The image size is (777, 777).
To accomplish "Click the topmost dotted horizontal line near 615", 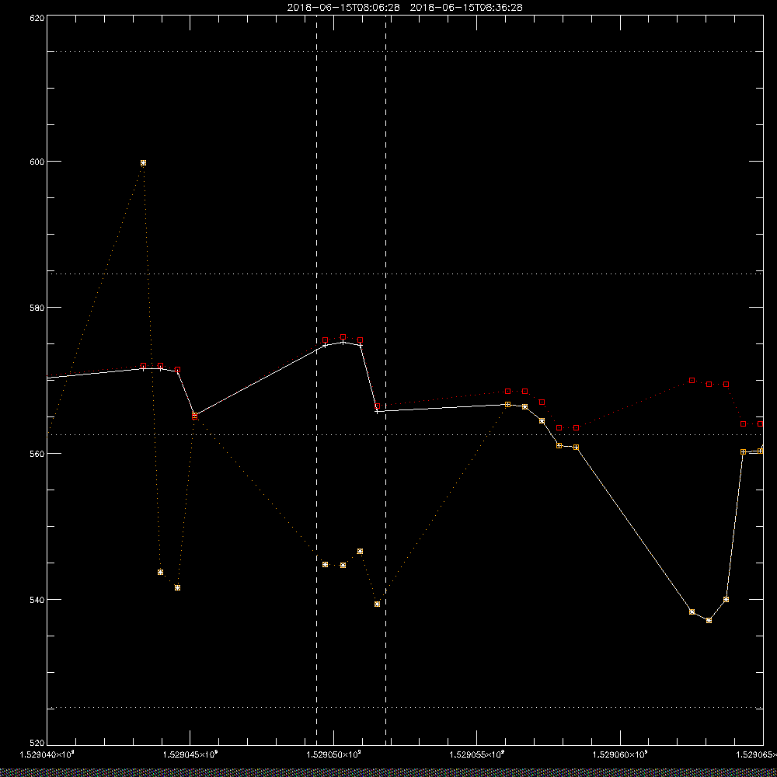I will (x=405, y=51).
